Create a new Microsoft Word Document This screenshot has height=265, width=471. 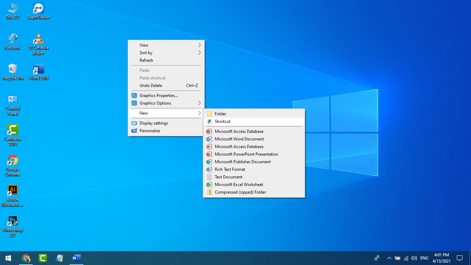[x=239, y=139]
